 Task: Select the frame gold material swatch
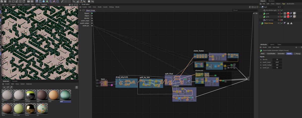[31, 109]
